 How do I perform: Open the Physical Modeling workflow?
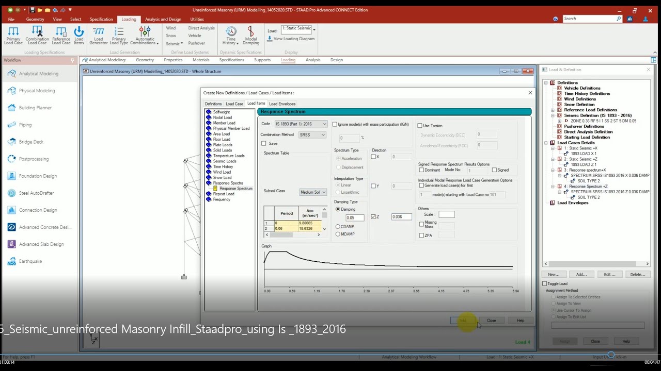37,91
